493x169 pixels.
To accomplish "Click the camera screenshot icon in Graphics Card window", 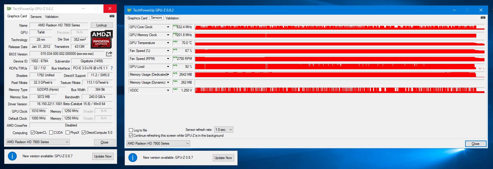I will point(112,16).
